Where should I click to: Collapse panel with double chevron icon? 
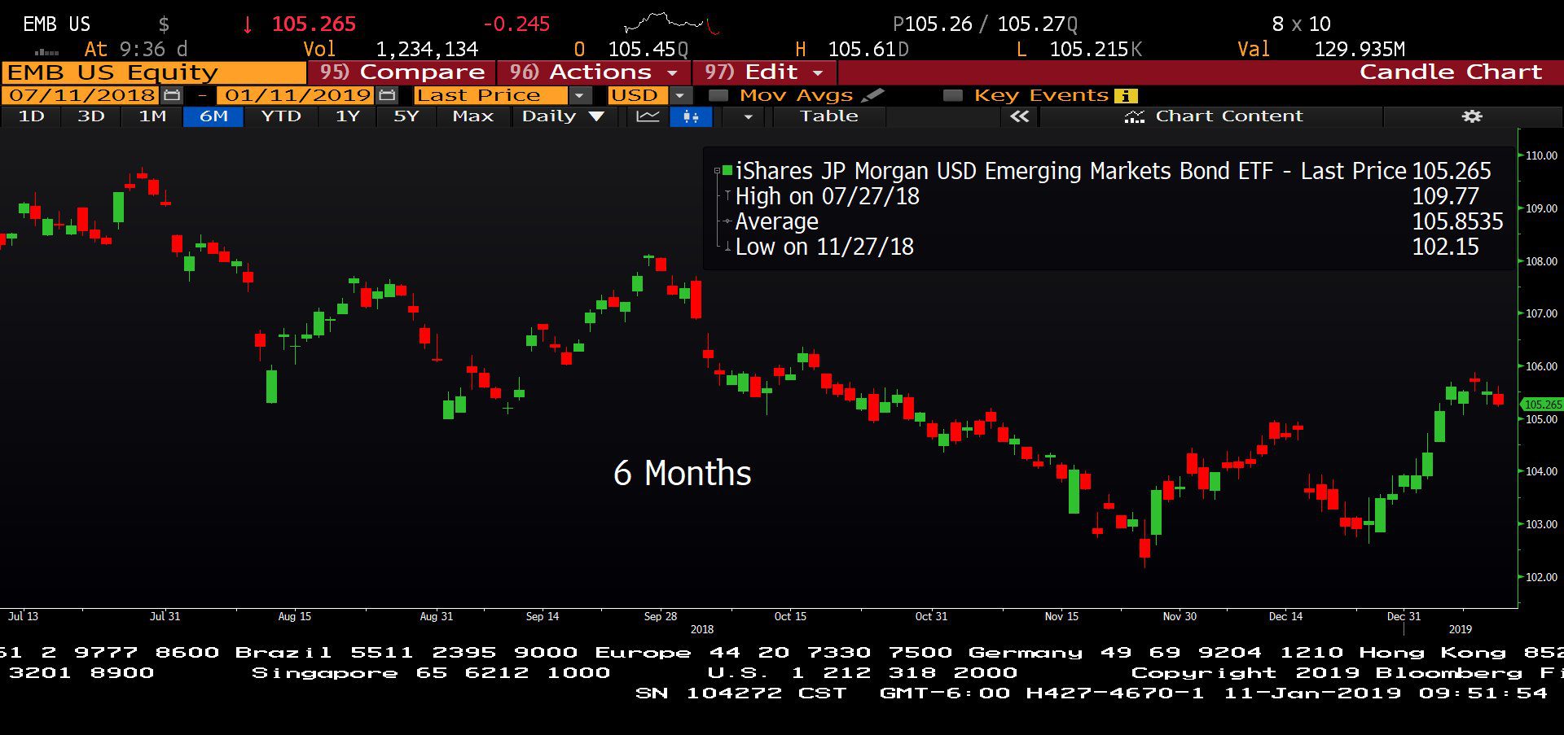click(x=1019, y=116)
